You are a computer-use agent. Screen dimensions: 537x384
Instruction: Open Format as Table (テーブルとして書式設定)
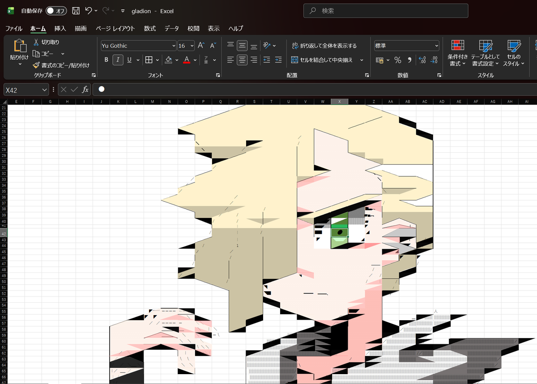[x=485, y=53]
